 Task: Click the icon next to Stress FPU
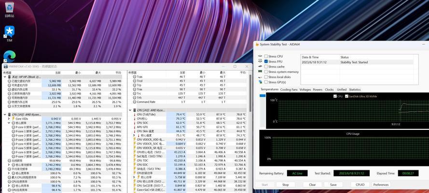(x=260, y=61)
